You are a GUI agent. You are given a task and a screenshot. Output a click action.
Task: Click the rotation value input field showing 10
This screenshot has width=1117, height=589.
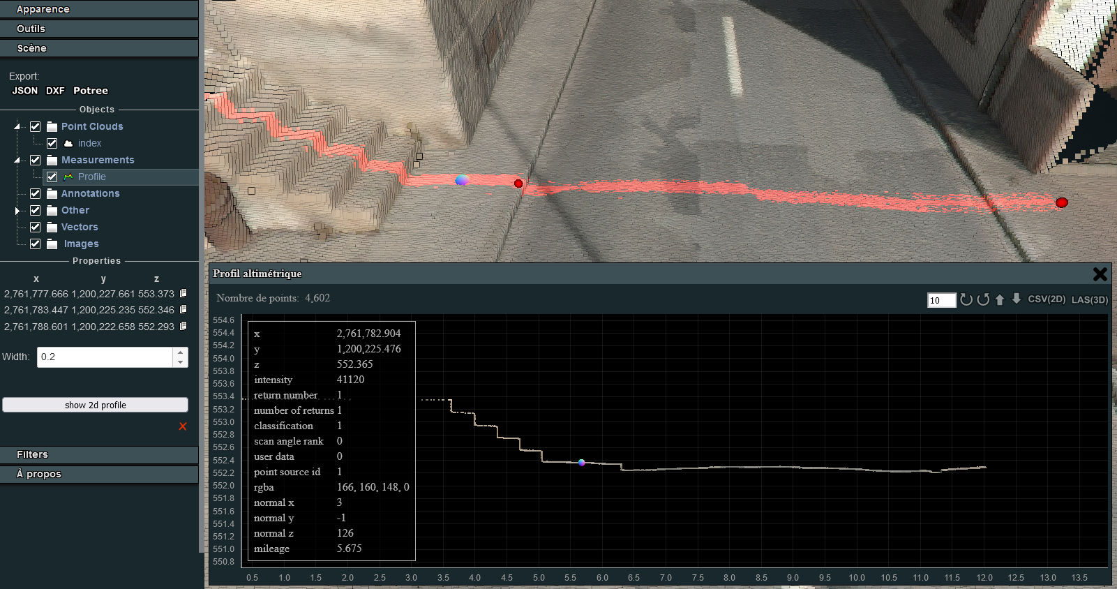pos(940,300)
